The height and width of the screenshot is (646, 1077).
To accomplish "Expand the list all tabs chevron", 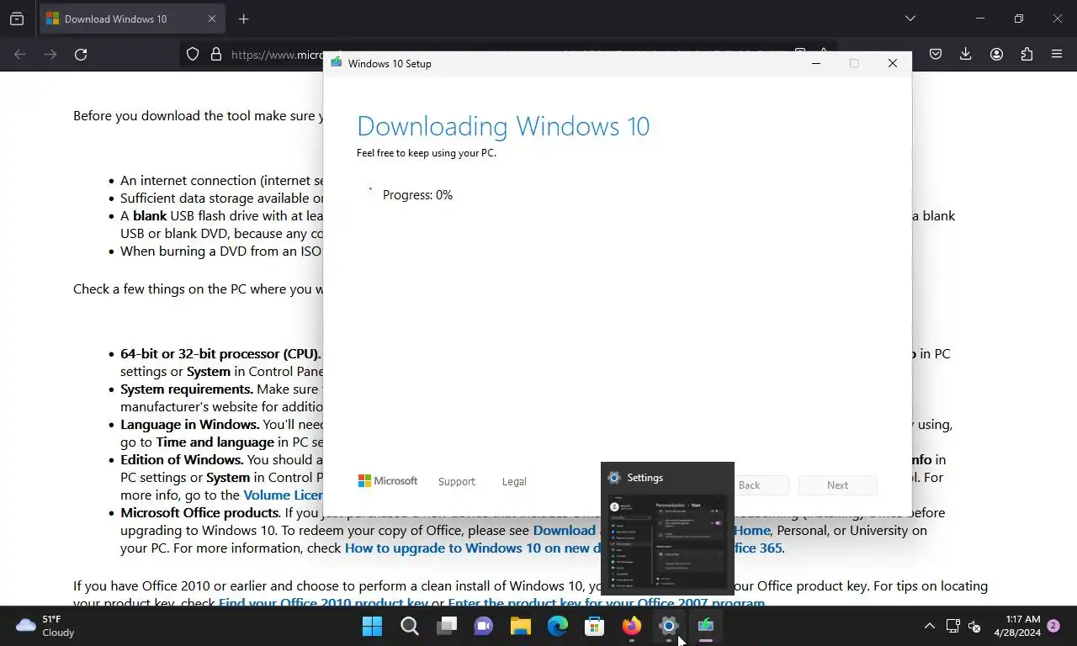I will tap(910, 19).
